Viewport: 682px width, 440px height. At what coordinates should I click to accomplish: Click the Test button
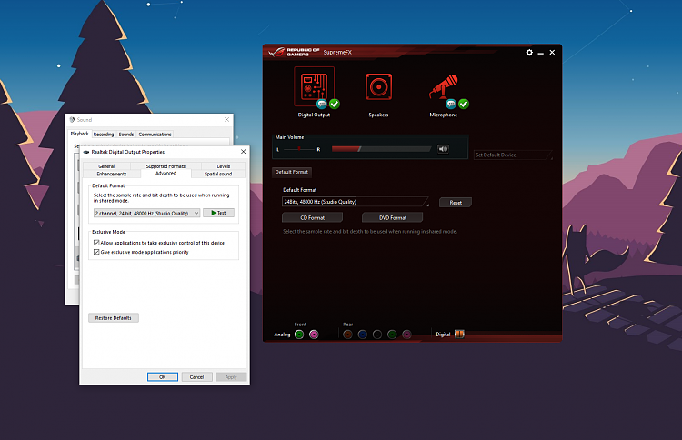[218, 213]
